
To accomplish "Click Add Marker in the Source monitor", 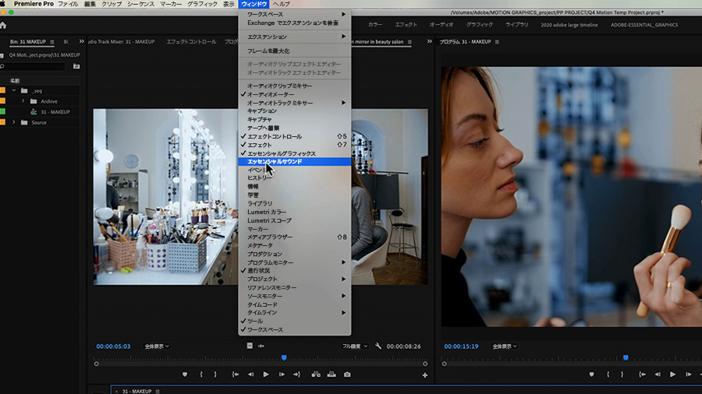I will tap(184, 375).
